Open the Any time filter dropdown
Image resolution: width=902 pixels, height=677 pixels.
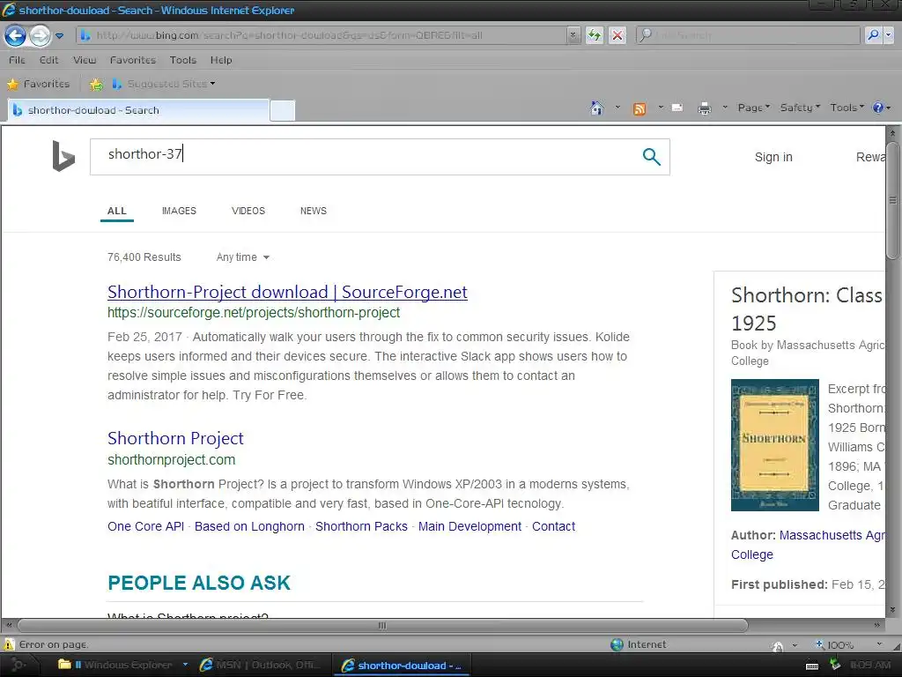243,257
